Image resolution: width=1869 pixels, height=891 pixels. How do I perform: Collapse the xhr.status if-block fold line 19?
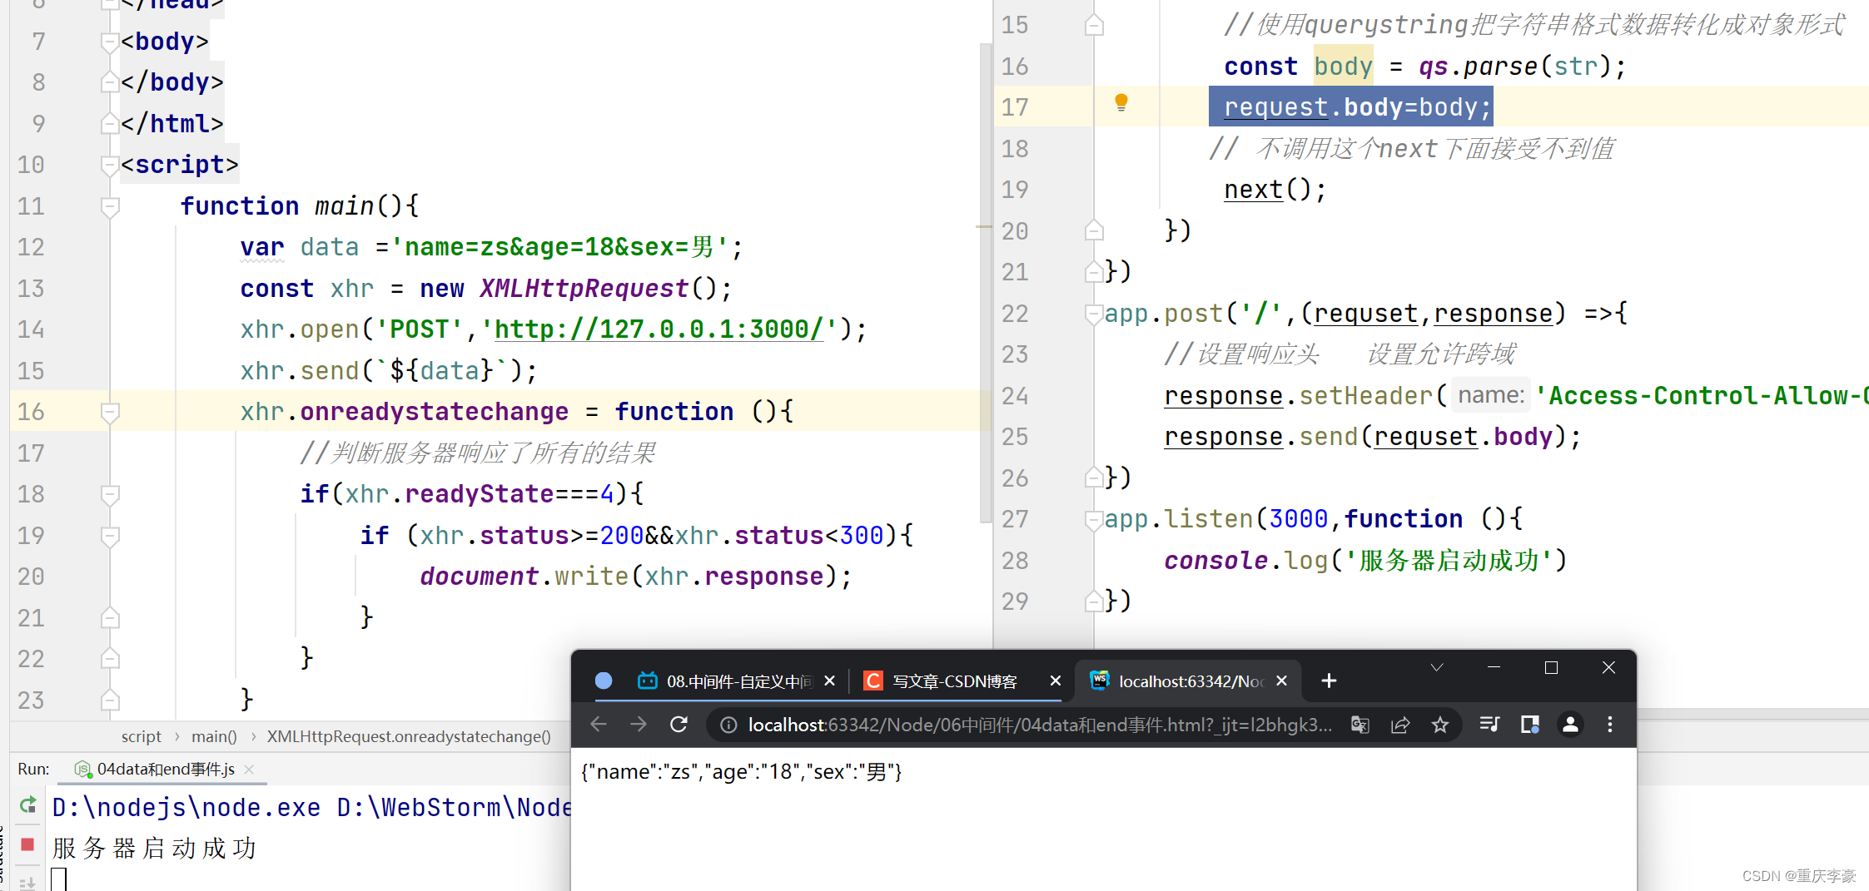pyautogui.click(x=109, y=535)
